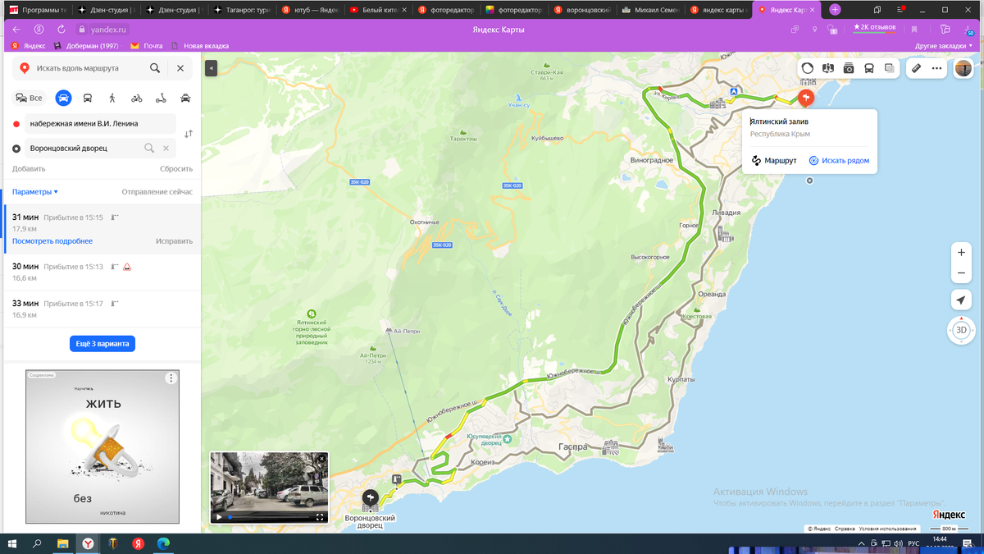The width and height of the screenshot is (984, 554).
Task: Go back with browser back arrow
Action: 16,29
